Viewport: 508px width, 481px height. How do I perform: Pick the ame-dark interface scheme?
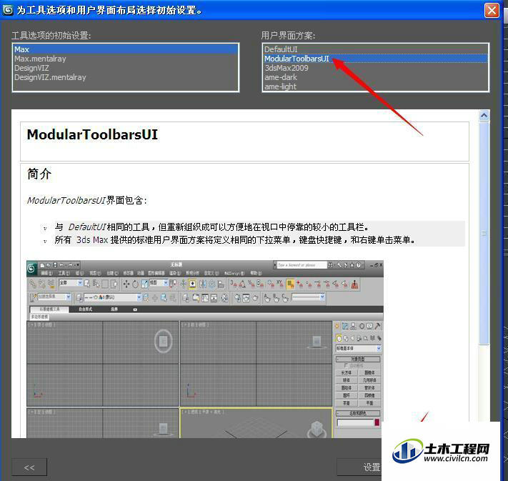coord(375,77)
